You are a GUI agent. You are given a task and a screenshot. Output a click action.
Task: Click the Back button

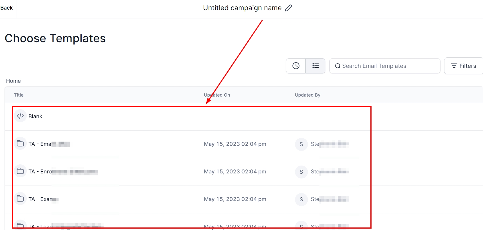coord(6,8)
